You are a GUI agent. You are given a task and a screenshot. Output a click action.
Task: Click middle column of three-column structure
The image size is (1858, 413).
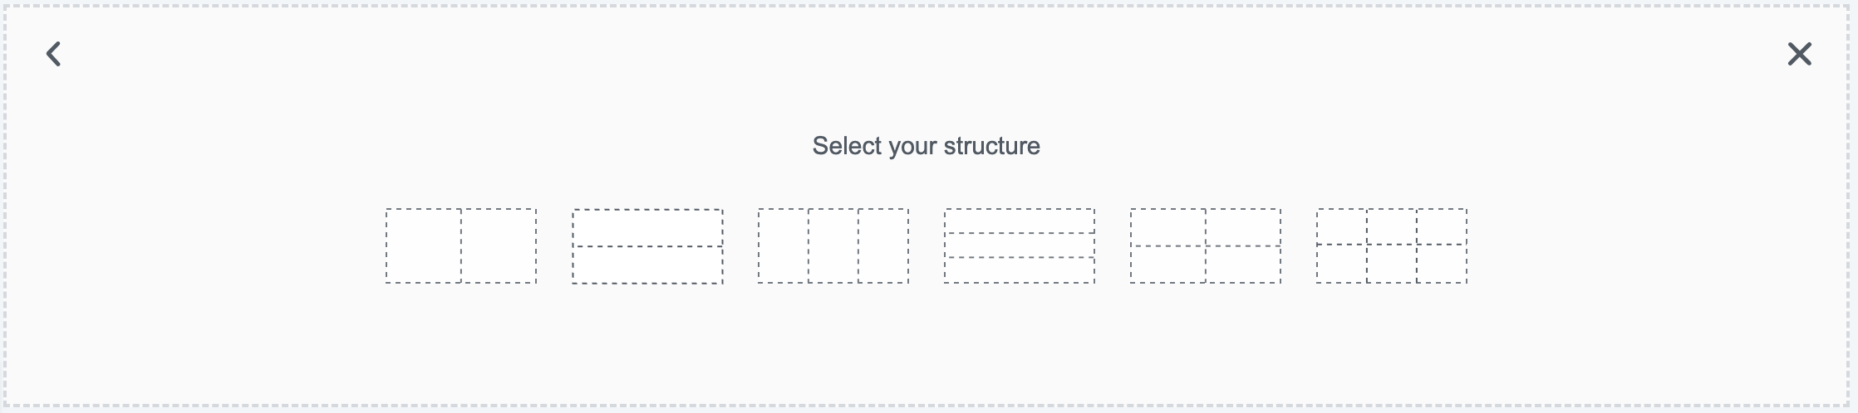tap(833, 246)
